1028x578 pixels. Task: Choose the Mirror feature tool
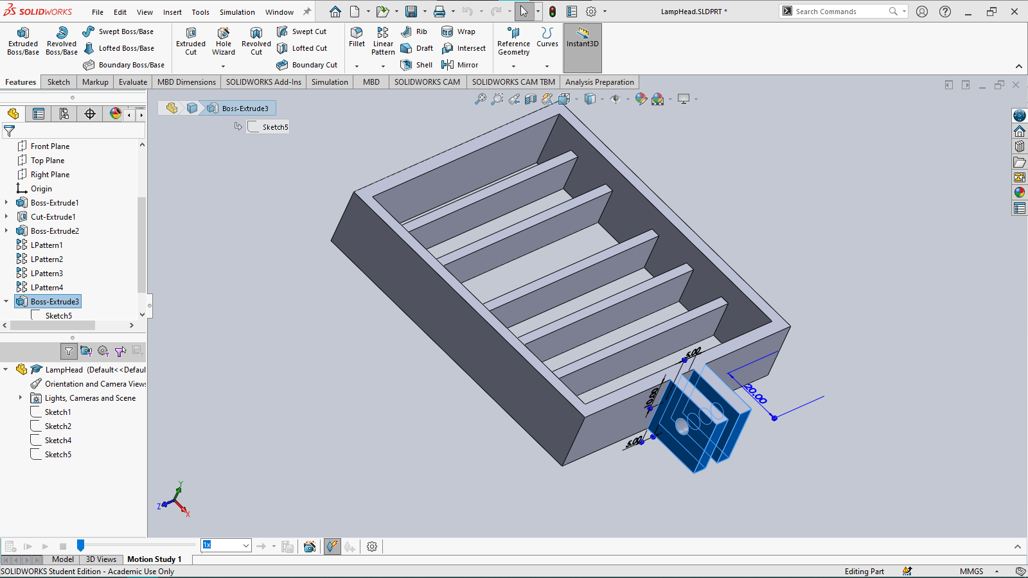coord(460,65)
